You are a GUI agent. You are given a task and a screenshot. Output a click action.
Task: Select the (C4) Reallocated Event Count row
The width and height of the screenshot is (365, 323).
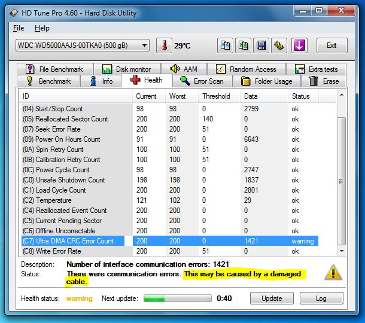pos(169,211)
